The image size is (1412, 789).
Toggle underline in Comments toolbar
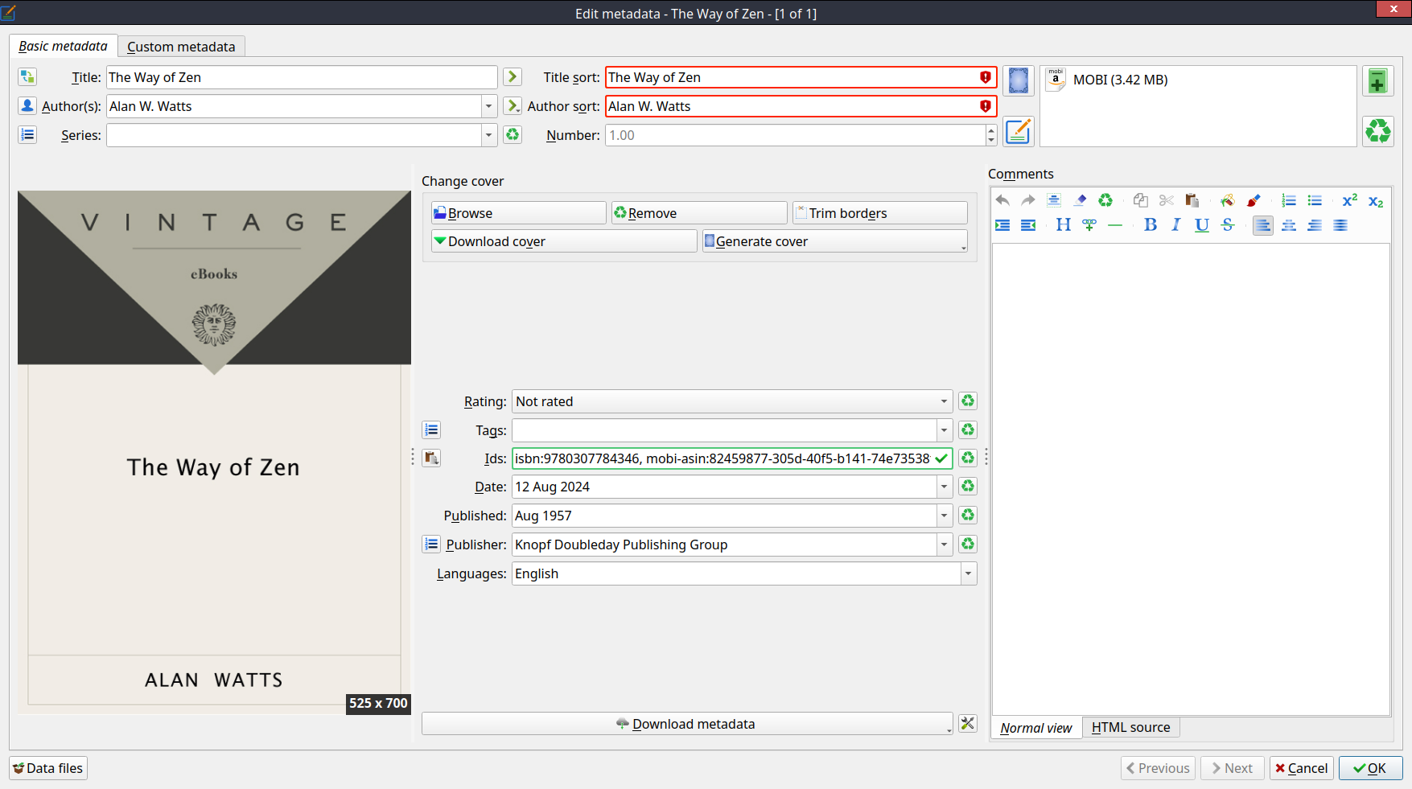pyautogui.click(x=1202, y=225)
